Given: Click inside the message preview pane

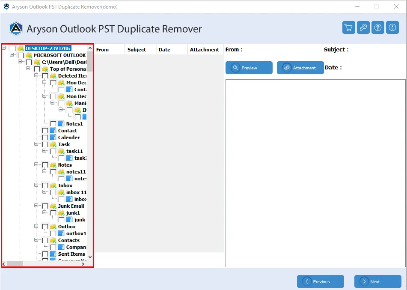Looking at the screenshot, I should [x=315, y=173].
